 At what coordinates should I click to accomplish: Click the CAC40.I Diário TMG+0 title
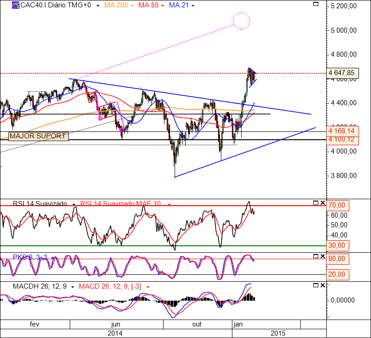(x=55, y=5)
